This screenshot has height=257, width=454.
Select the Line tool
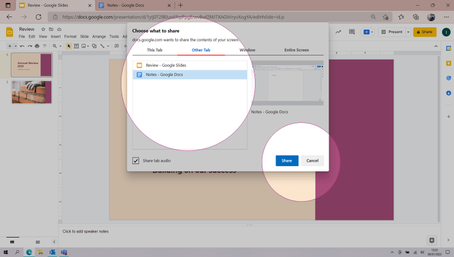click(x=102, y=46)
